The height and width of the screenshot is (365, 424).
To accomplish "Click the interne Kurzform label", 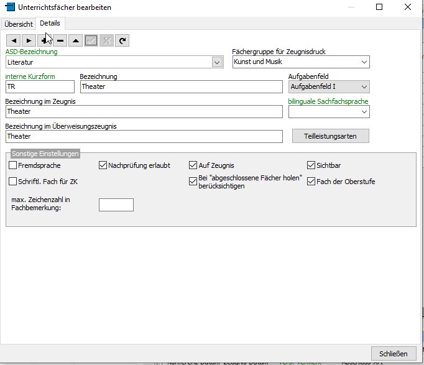I will (30, 76).
